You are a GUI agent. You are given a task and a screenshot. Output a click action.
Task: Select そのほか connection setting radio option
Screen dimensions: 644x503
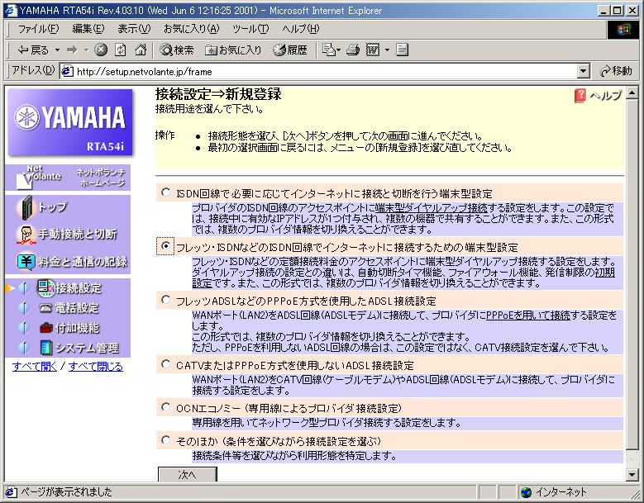pyautogui.click(x=168, y=440)
